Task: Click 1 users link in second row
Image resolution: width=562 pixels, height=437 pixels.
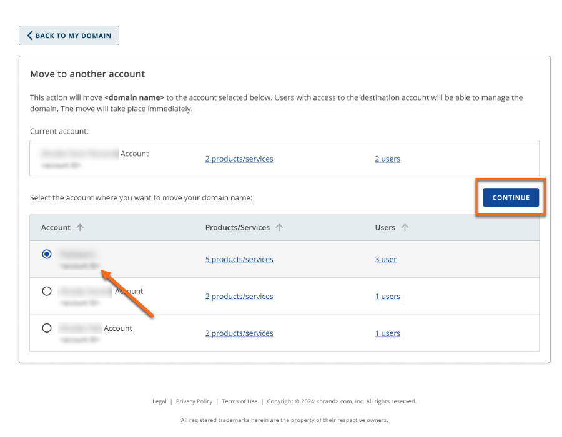Action: tap(387, 296)
